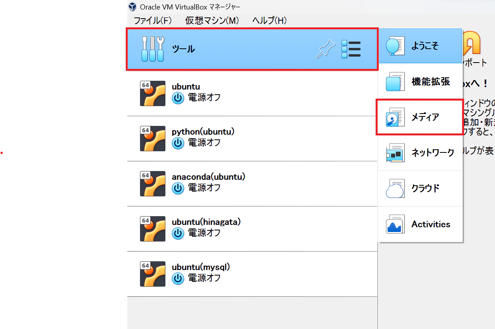Select the ubuntu(hinagata) virtual machine name

coord(206,222)
